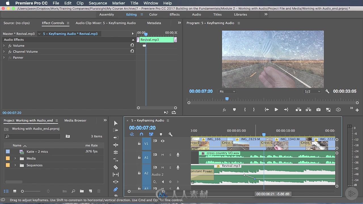Create new bin in Project panel
Image resolution: width=363 pixels, height=204 pixels.
[82, 191]
